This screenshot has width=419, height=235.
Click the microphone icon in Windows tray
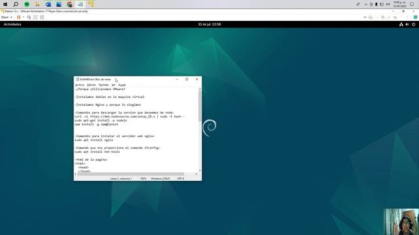(376, 5)
